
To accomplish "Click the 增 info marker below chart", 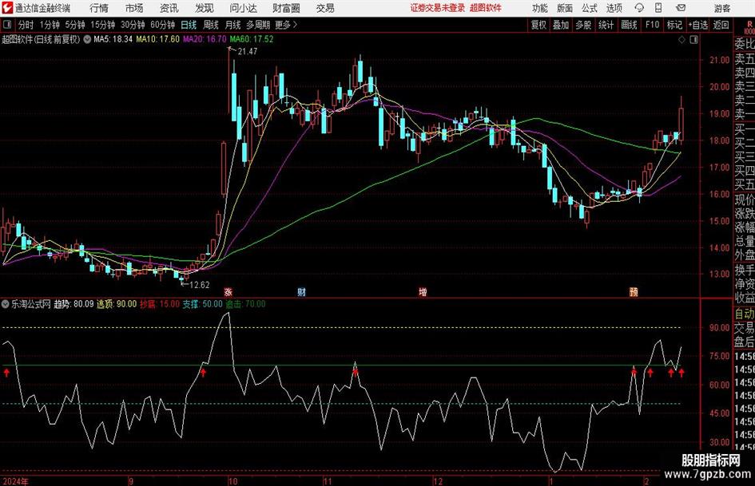I will pyautogui.click(x=423, y=292).
